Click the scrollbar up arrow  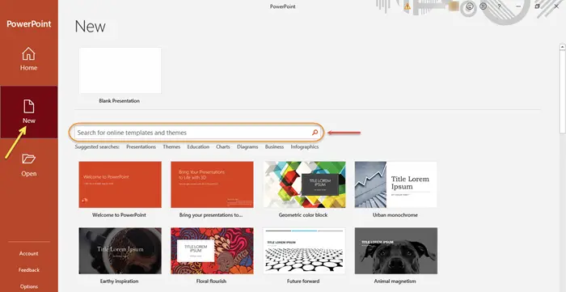(x=563, y=47)
